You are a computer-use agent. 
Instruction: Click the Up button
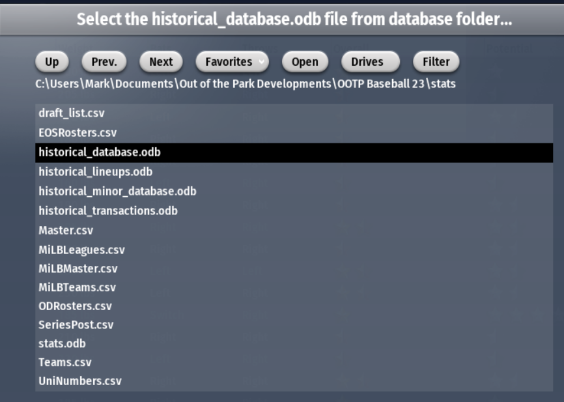coord(52,62)
